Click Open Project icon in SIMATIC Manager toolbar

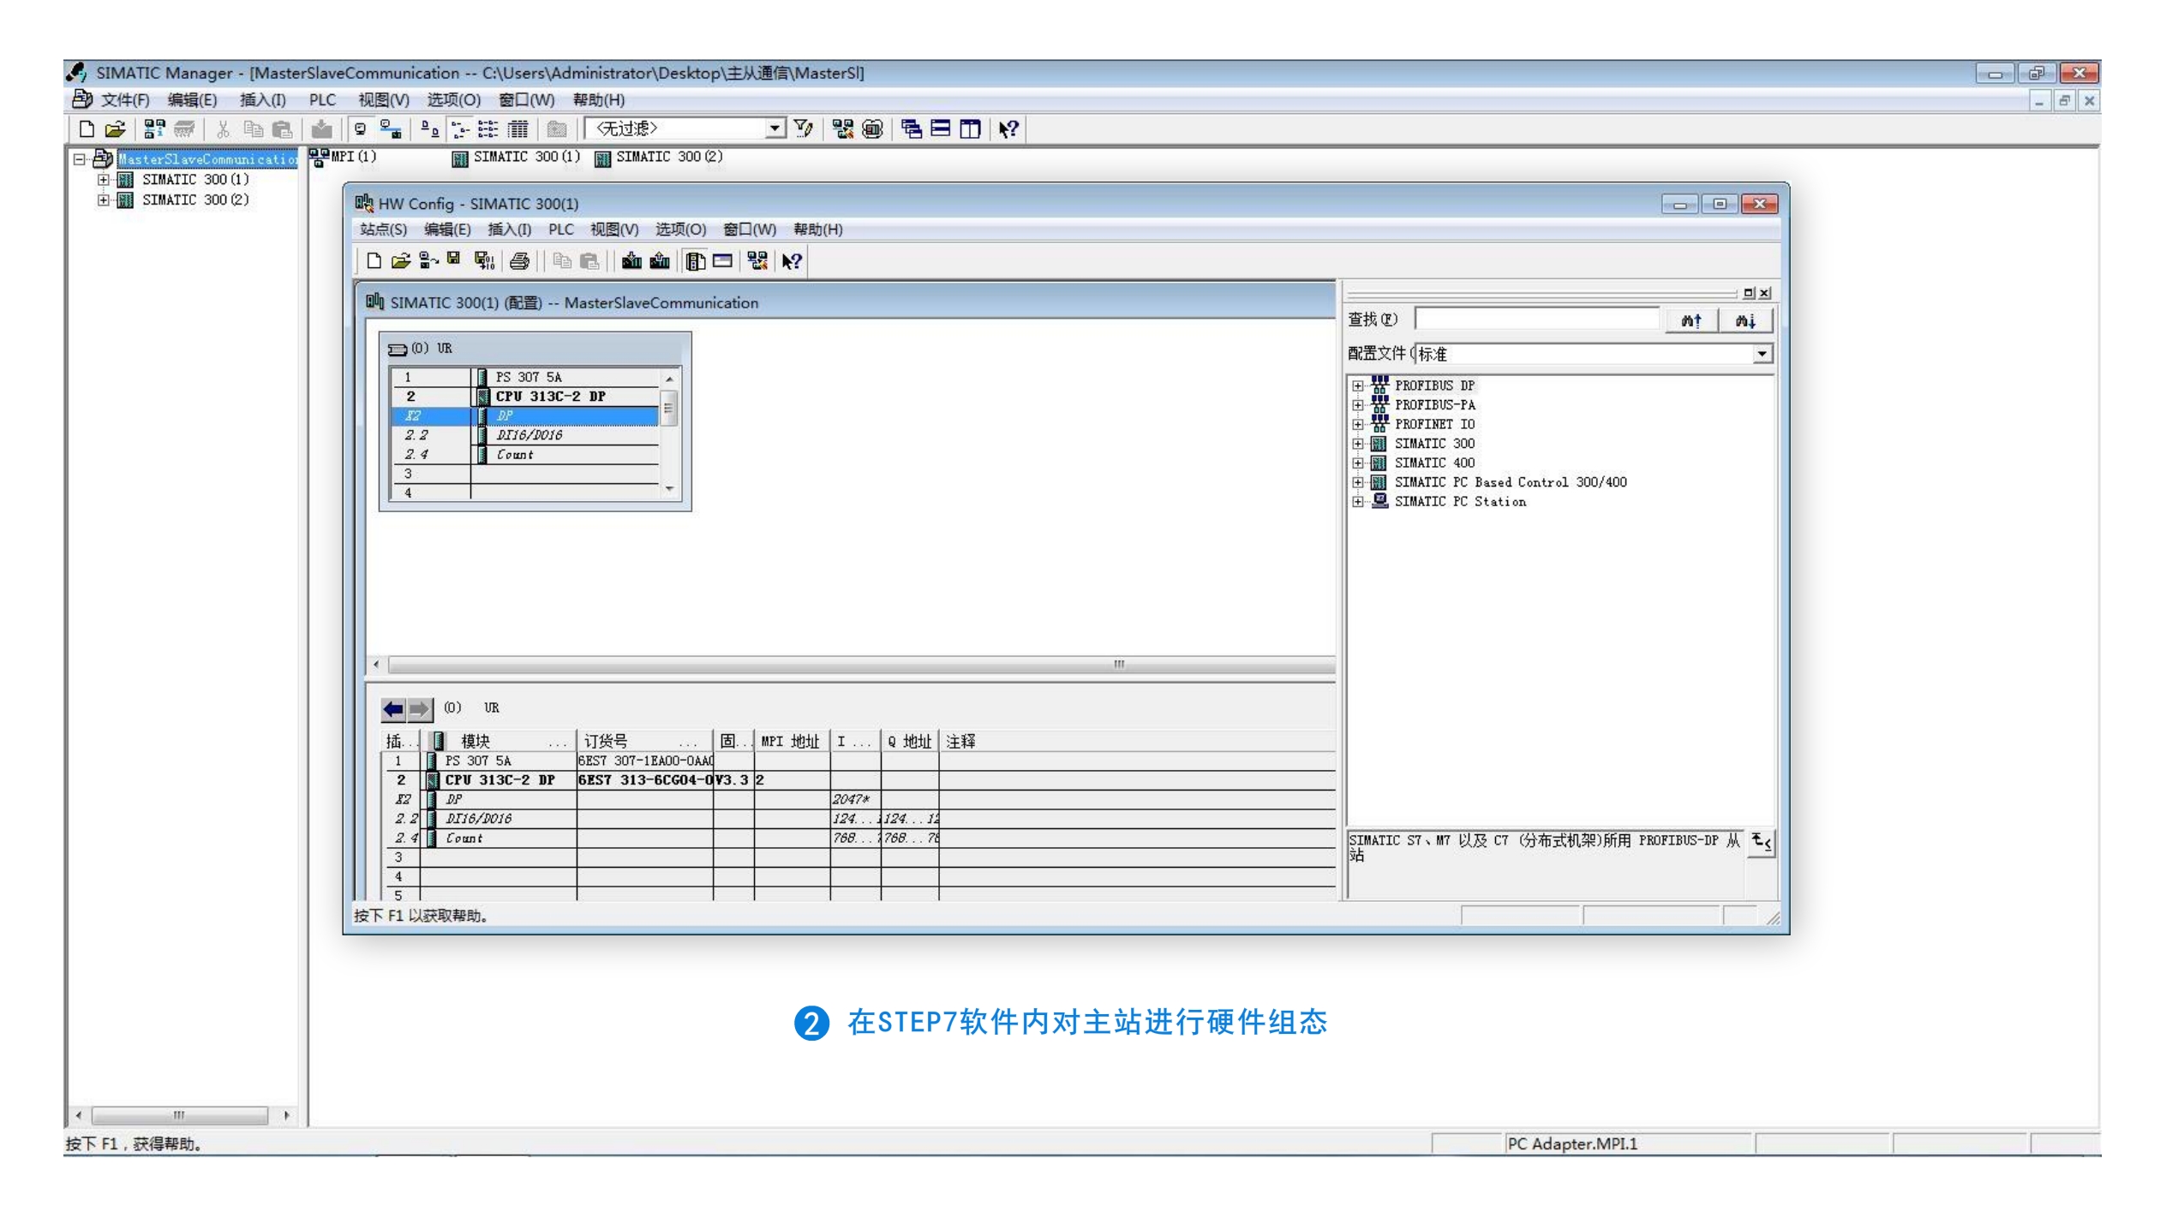[115, 129]
